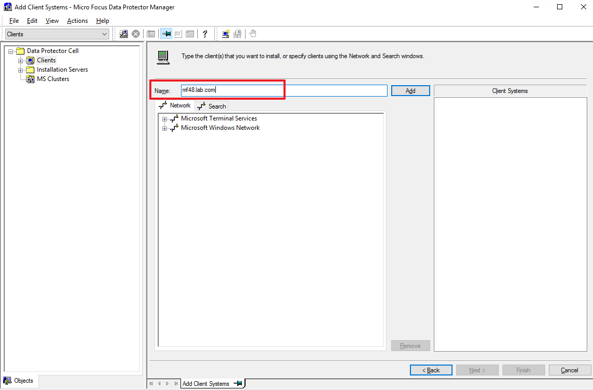Click the Installation Servers folder icon

click(30, 70)
